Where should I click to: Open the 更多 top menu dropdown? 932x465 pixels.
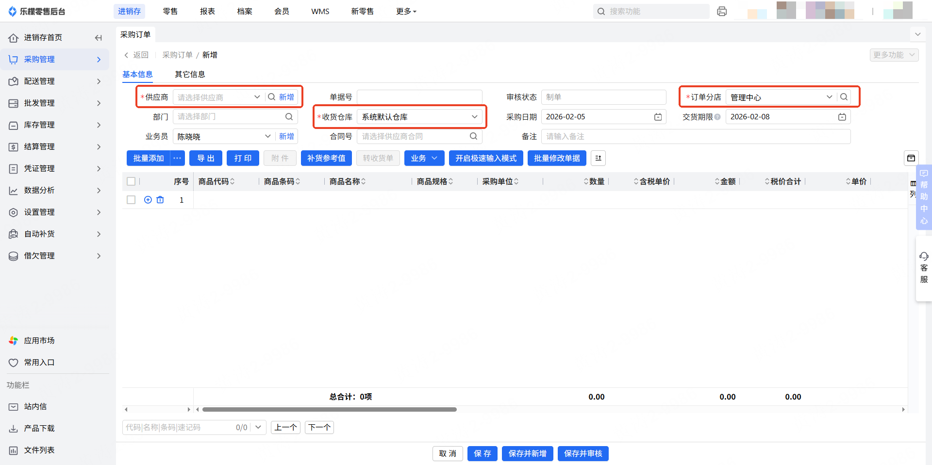coord(406,11)
